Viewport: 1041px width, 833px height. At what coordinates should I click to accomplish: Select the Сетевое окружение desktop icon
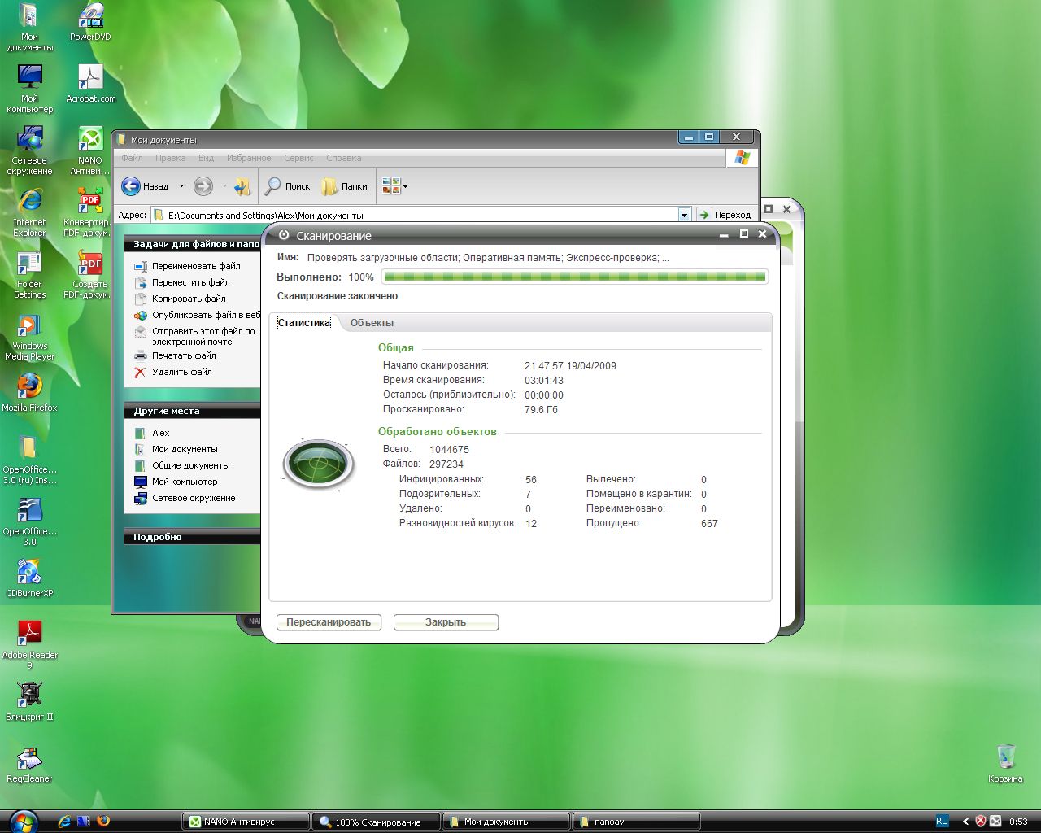tap(30, 150)
